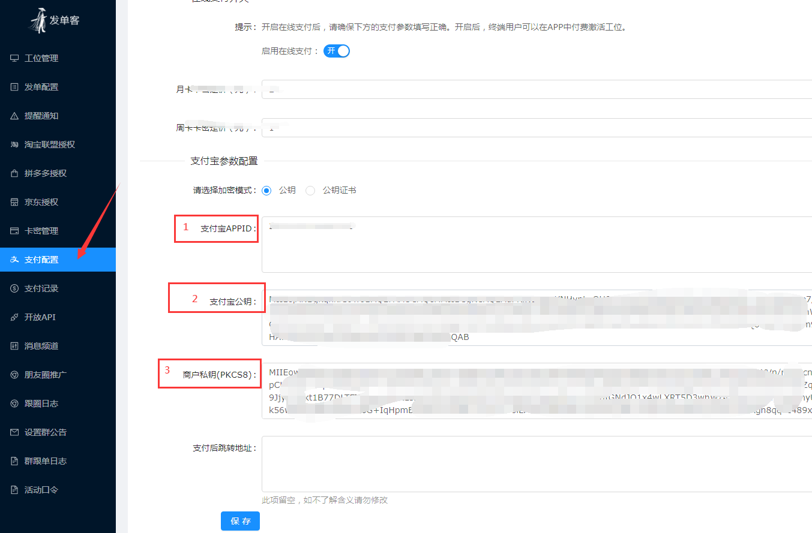Click the control sliders icon beside 消息频道

coord(14,346)
